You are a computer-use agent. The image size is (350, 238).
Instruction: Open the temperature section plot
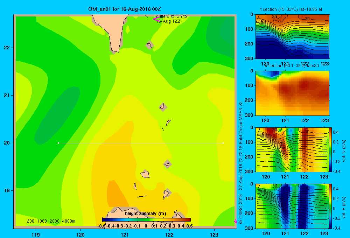pyautogui.click(x=292, y=37)
